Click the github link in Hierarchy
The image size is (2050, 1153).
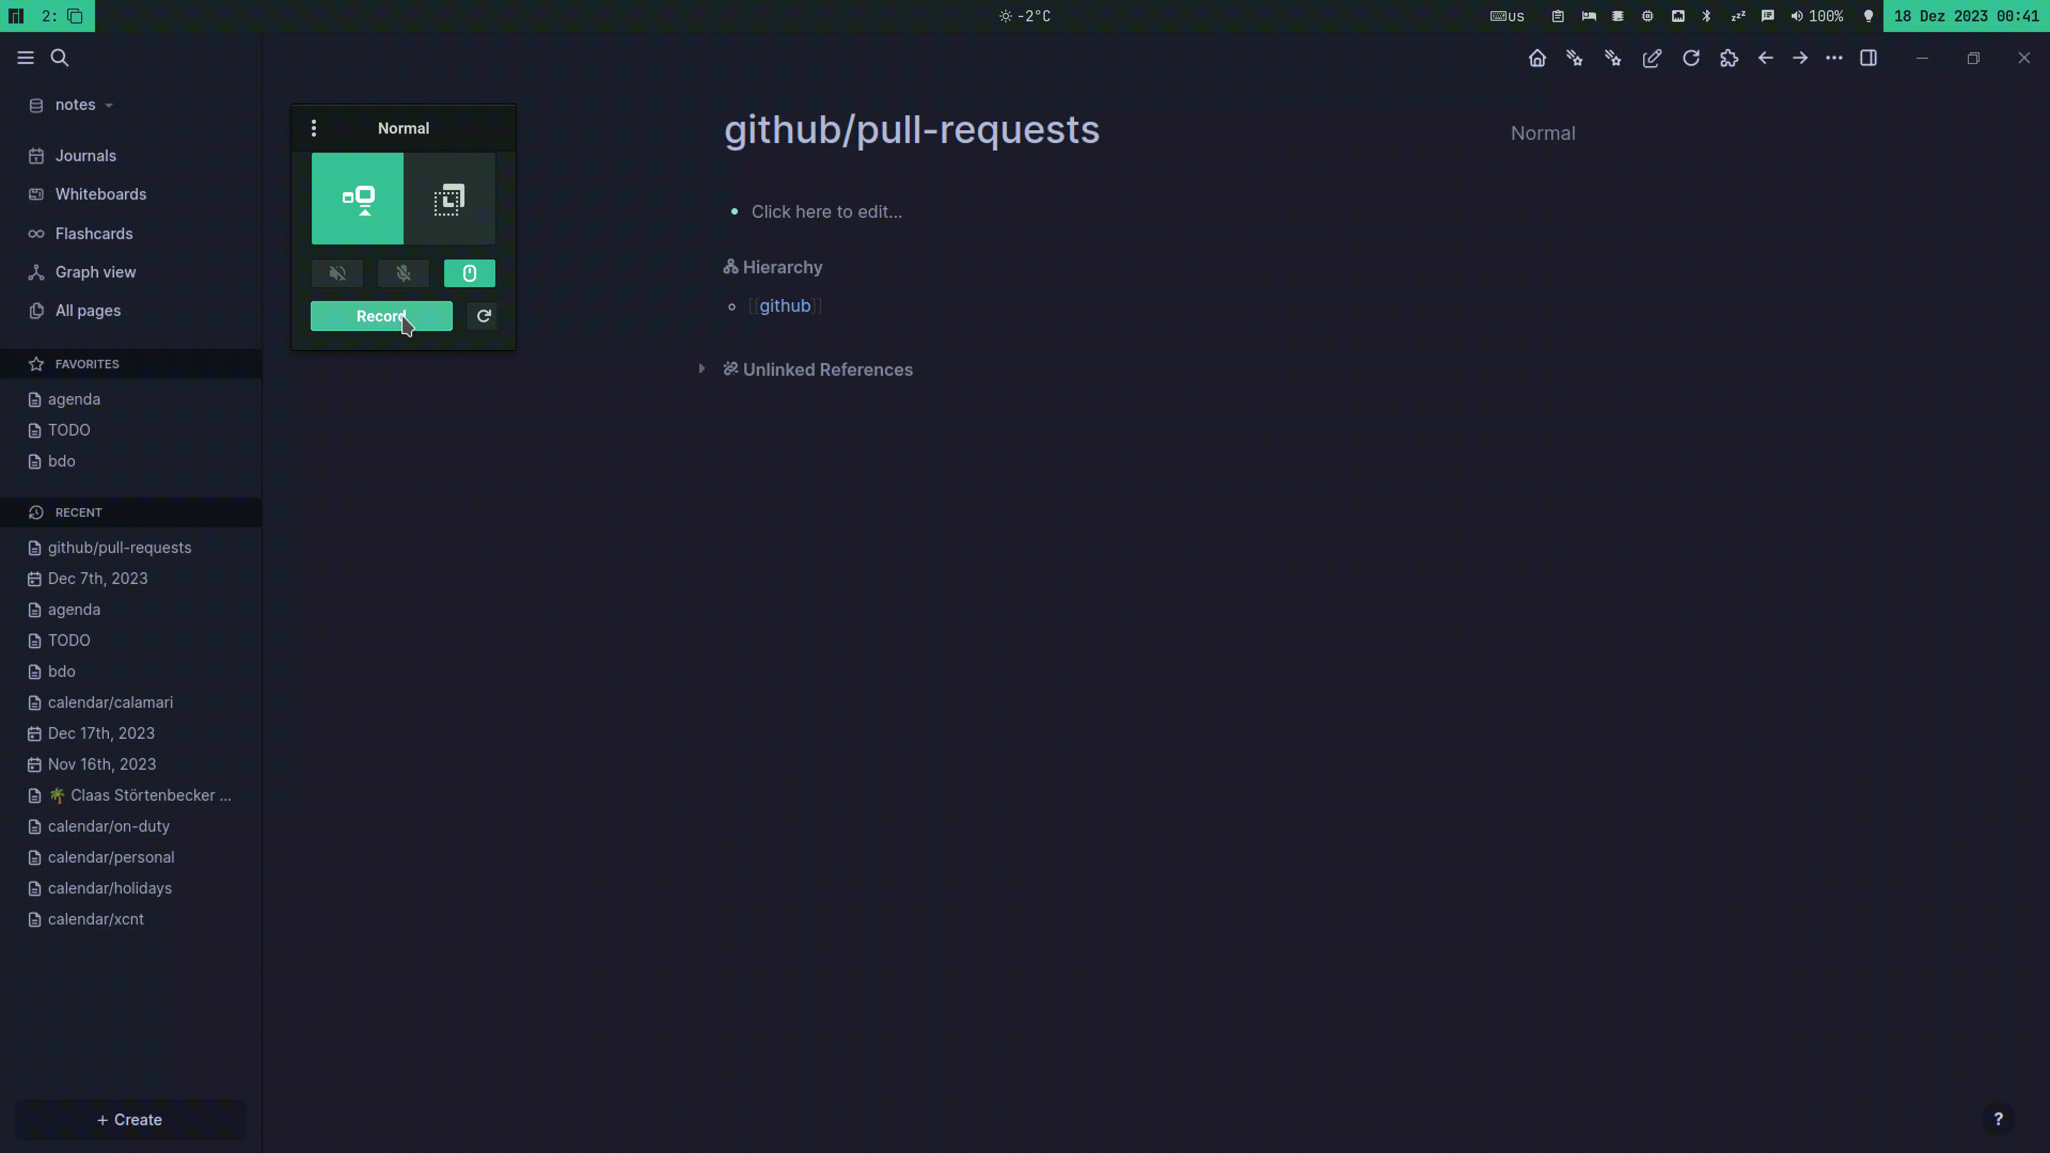click(784, 305)
